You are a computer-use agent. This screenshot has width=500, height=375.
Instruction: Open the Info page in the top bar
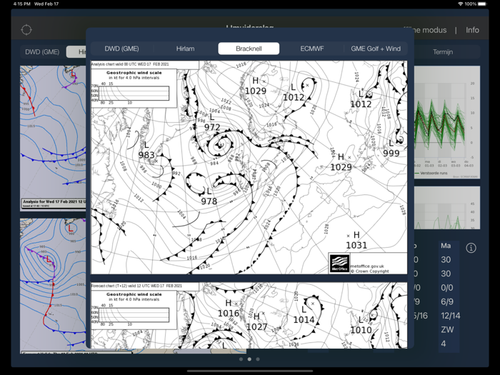472,30
